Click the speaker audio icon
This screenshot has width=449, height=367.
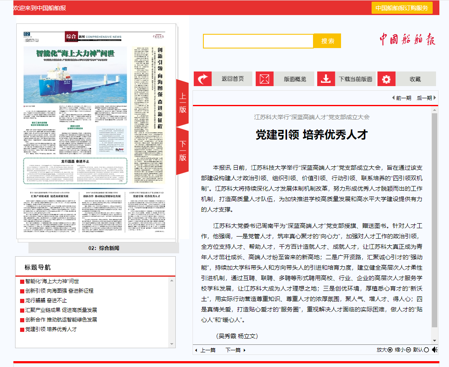[435, 349]
